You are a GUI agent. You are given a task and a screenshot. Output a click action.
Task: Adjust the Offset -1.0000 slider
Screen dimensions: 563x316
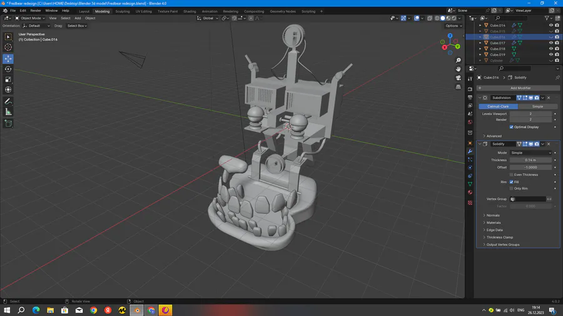point(530,167)
